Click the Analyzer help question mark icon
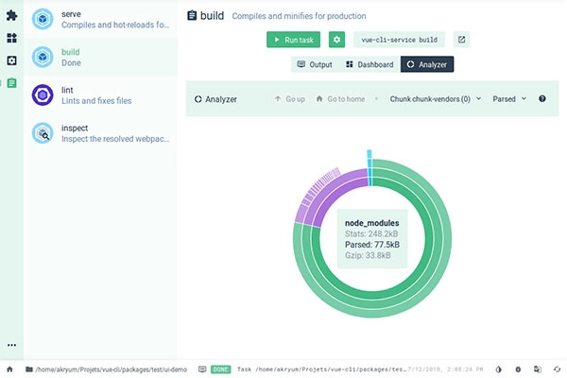 pyautogui.click(x=542, y=98)
